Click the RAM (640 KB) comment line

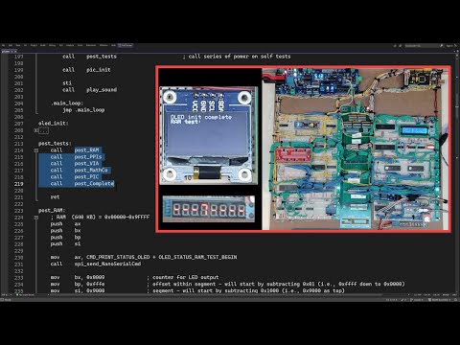click(x=100, y=218)
